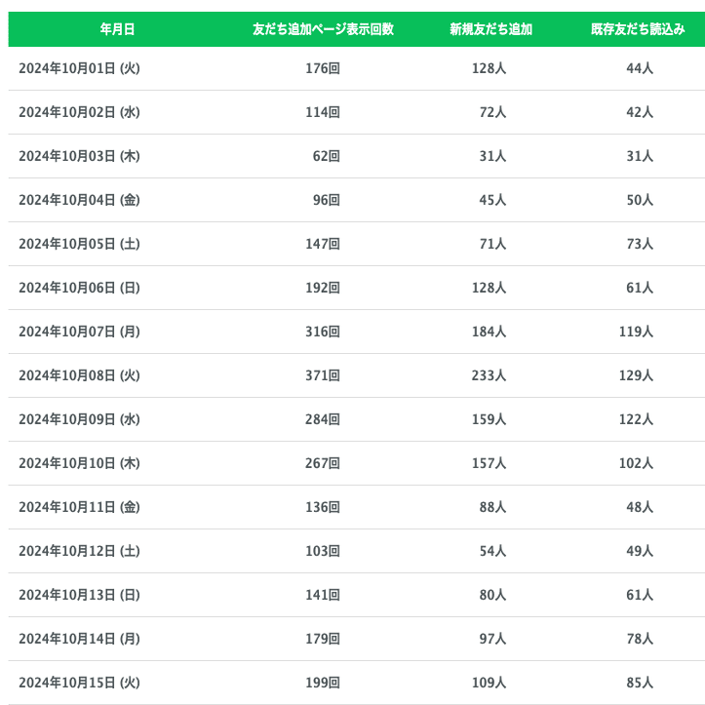Click the 新規友だち追加 column header
Image resolution: width=705 pixels, height=705 pixels.
pos(490,29)
